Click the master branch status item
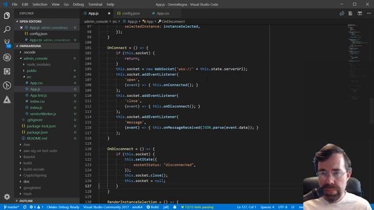 coord(12,207)
